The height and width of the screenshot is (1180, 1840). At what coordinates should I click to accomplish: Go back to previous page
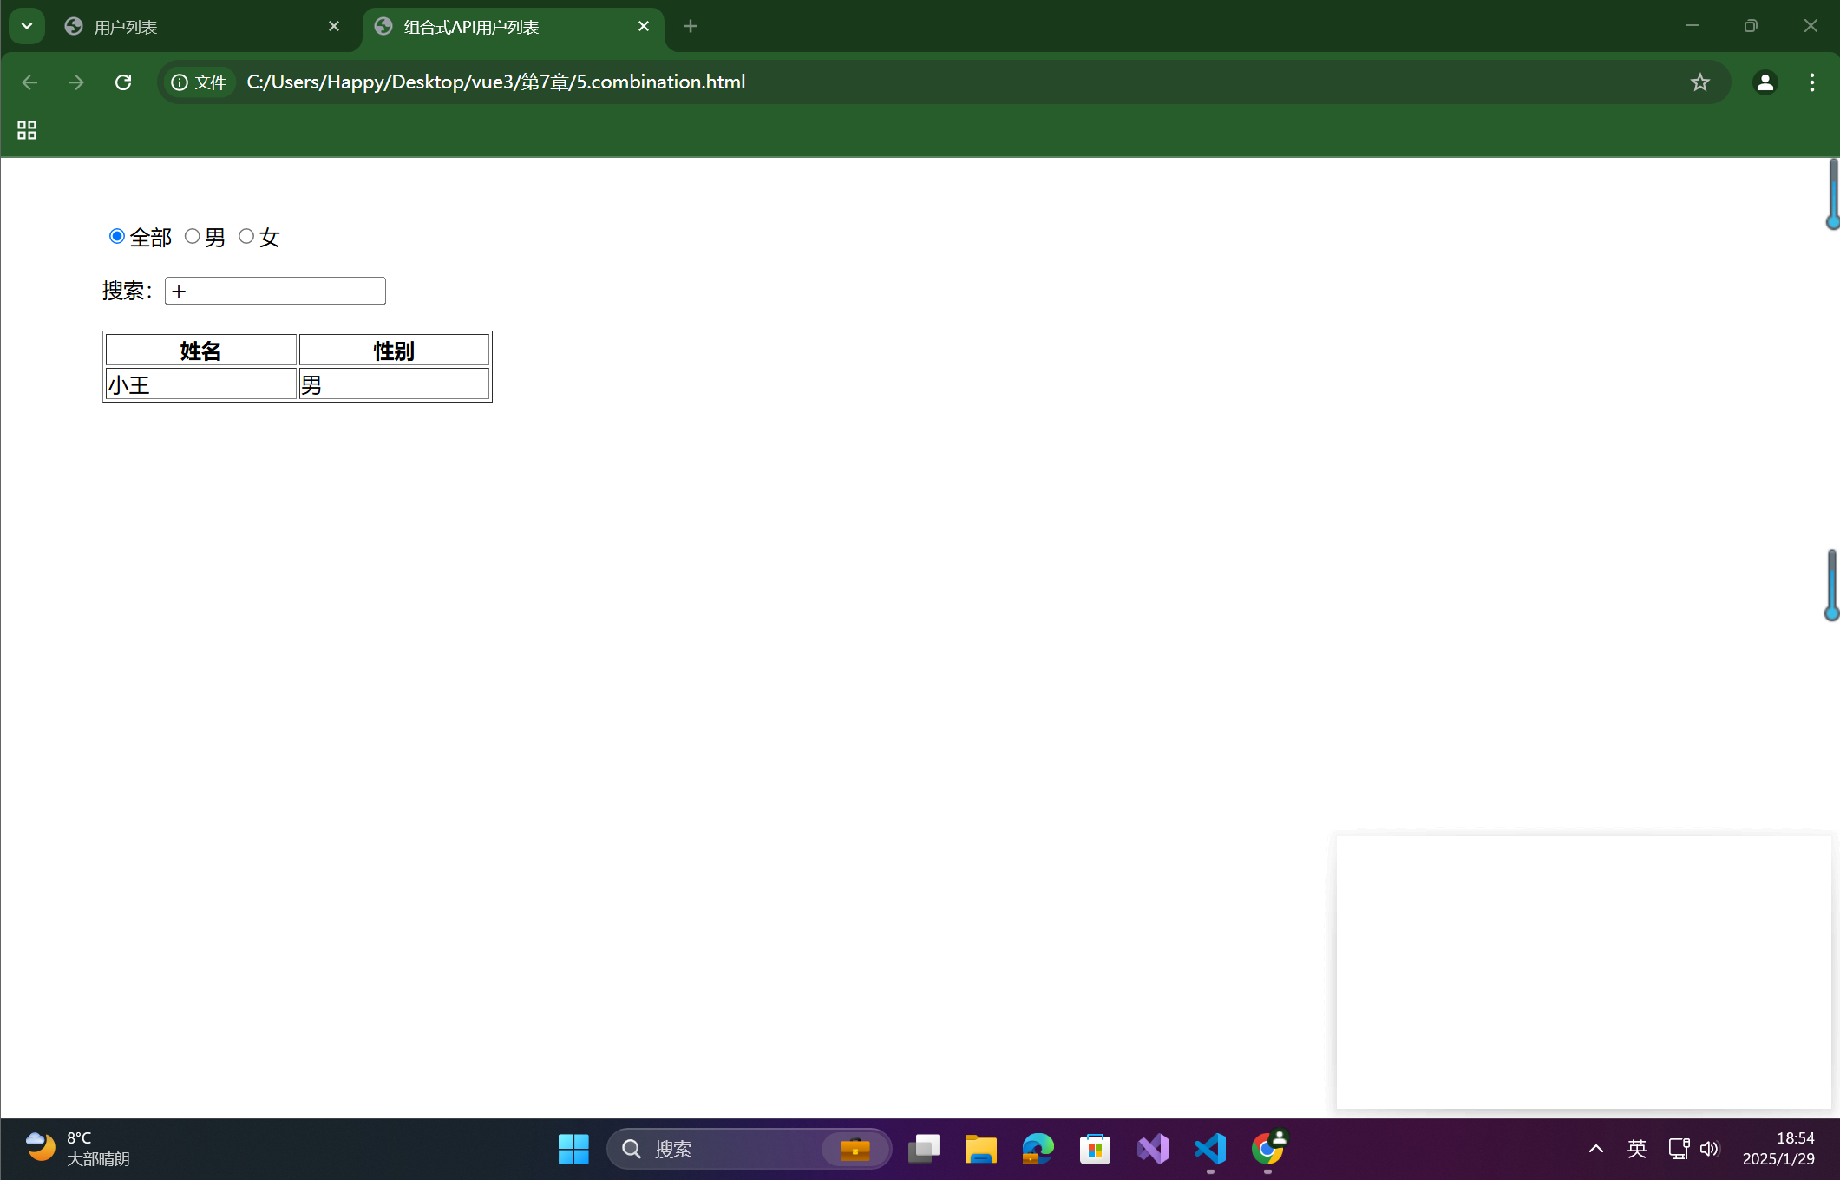[29, 82]
